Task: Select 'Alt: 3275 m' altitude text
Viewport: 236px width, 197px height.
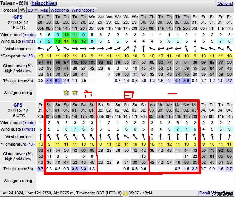Action: click(x=64, y=193)
